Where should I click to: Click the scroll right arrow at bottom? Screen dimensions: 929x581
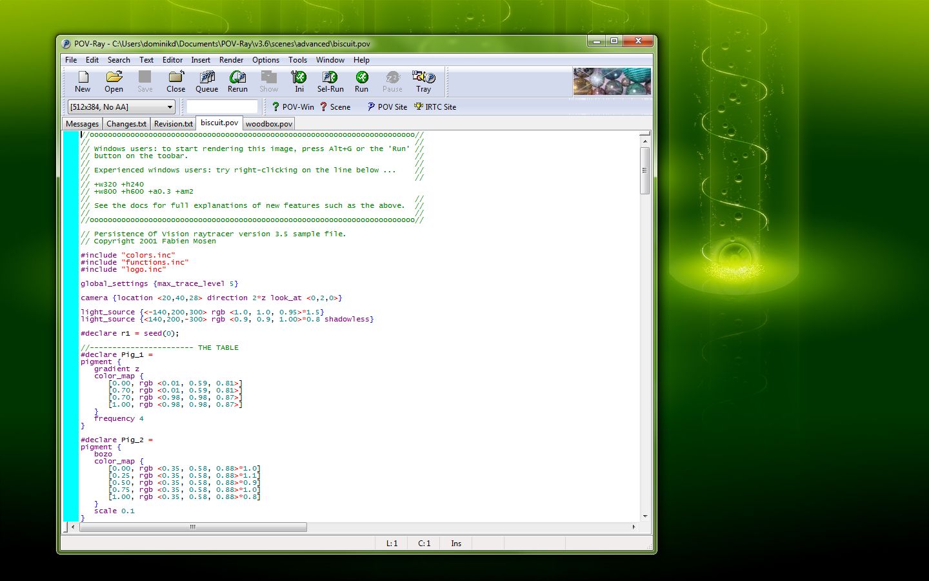pos(634,527)
